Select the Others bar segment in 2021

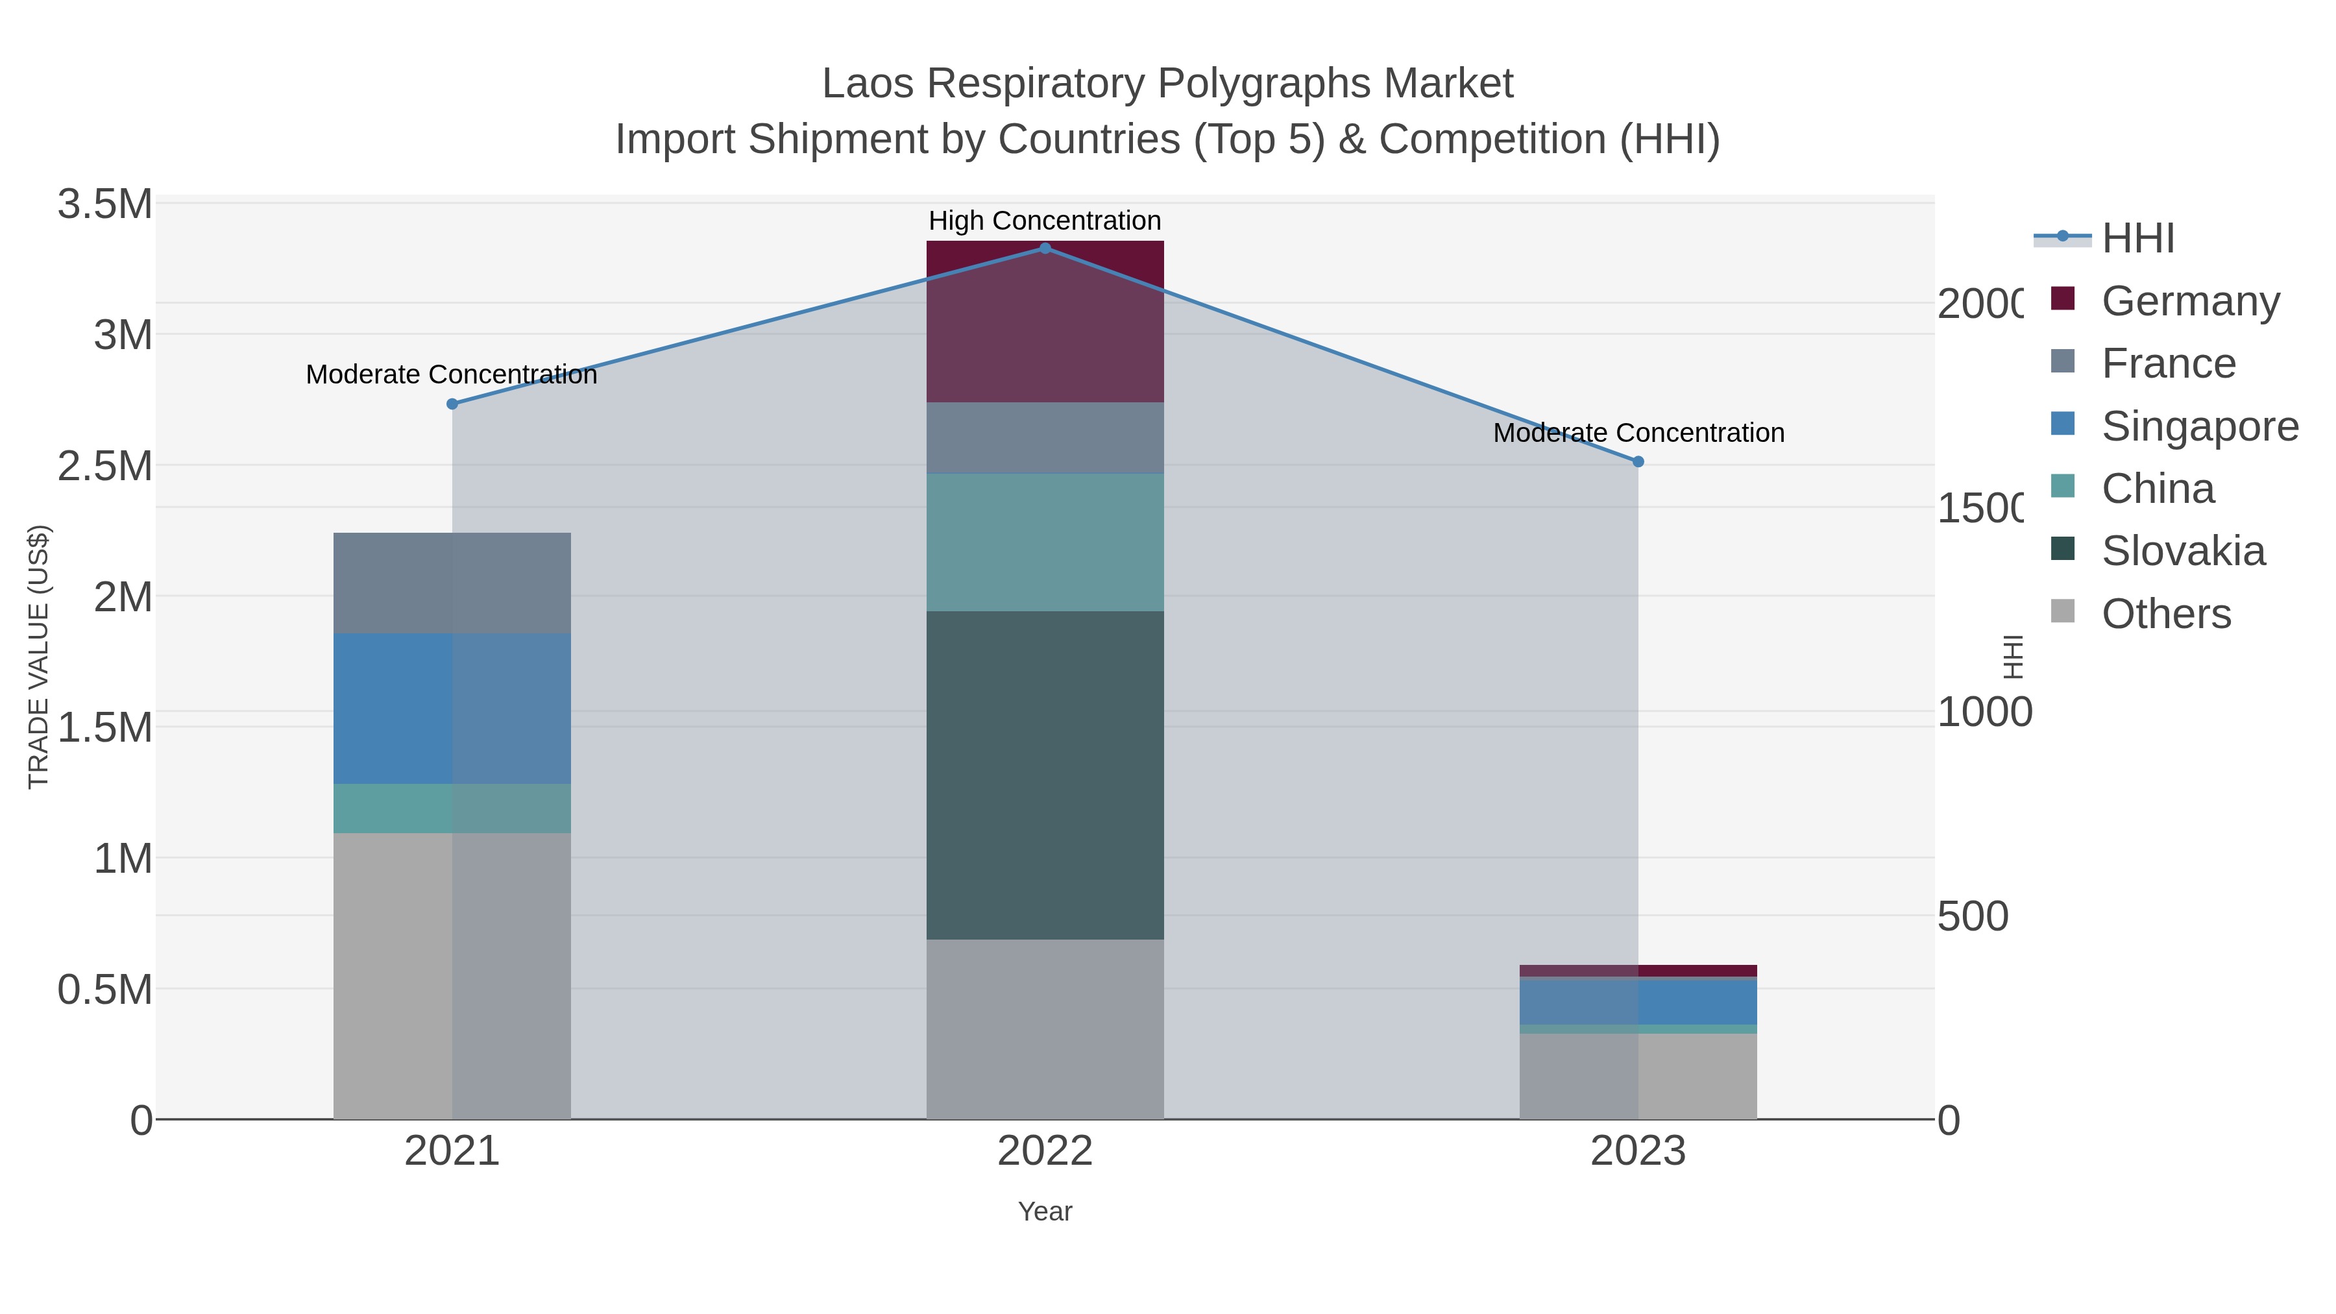tap(452, 976)
